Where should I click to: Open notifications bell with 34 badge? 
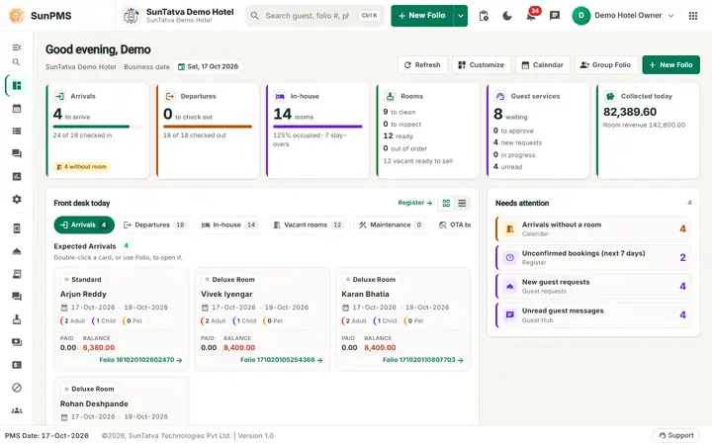pos(531,16)
